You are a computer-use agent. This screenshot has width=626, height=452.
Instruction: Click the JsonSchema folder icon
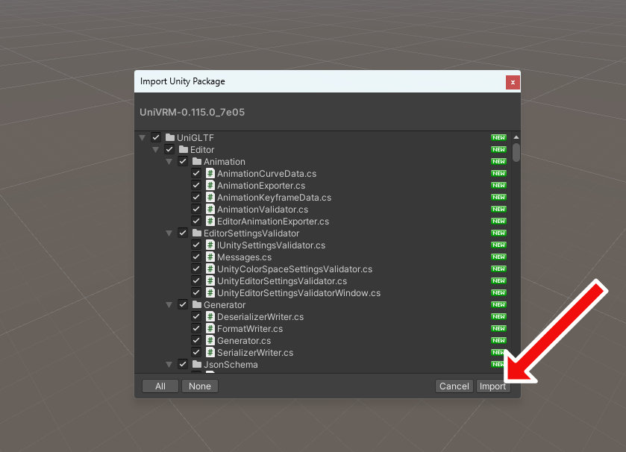click(x=197, y=364)
